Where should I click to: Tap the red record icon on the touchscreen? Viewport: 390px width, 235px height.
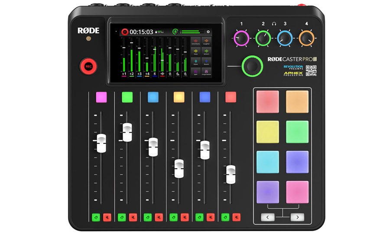[x=125, y=32]
